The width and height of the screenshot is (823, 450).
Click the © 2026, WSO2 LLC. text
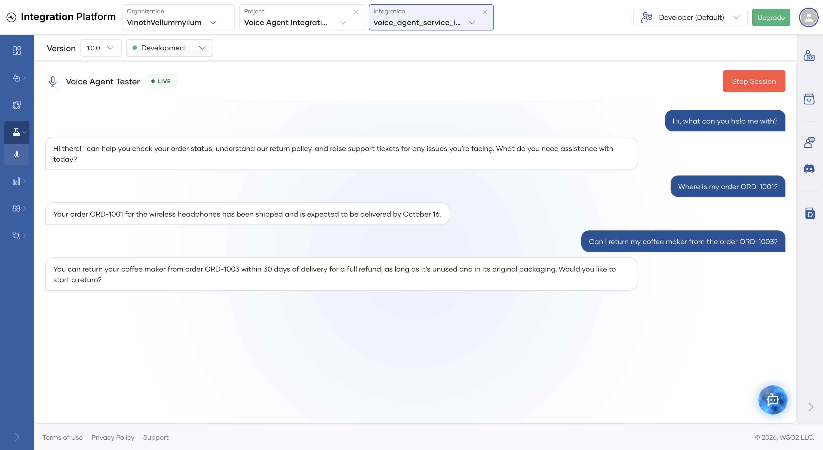click(784, 437)
